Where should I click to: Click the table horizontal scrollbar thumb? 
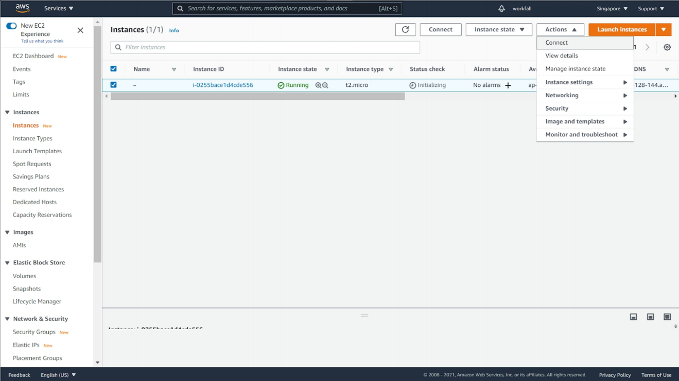[x=258, y=96]
